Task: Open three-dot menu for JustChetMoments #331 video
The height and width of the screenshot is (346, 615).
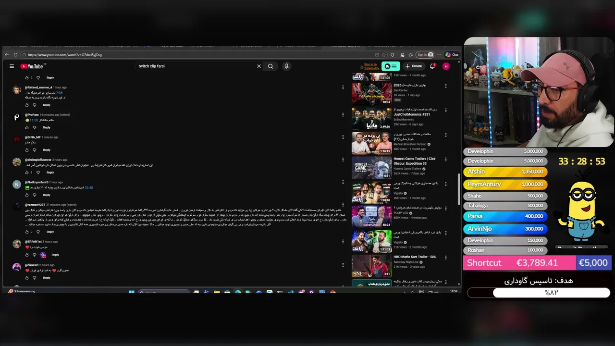Action: (446, 111)
